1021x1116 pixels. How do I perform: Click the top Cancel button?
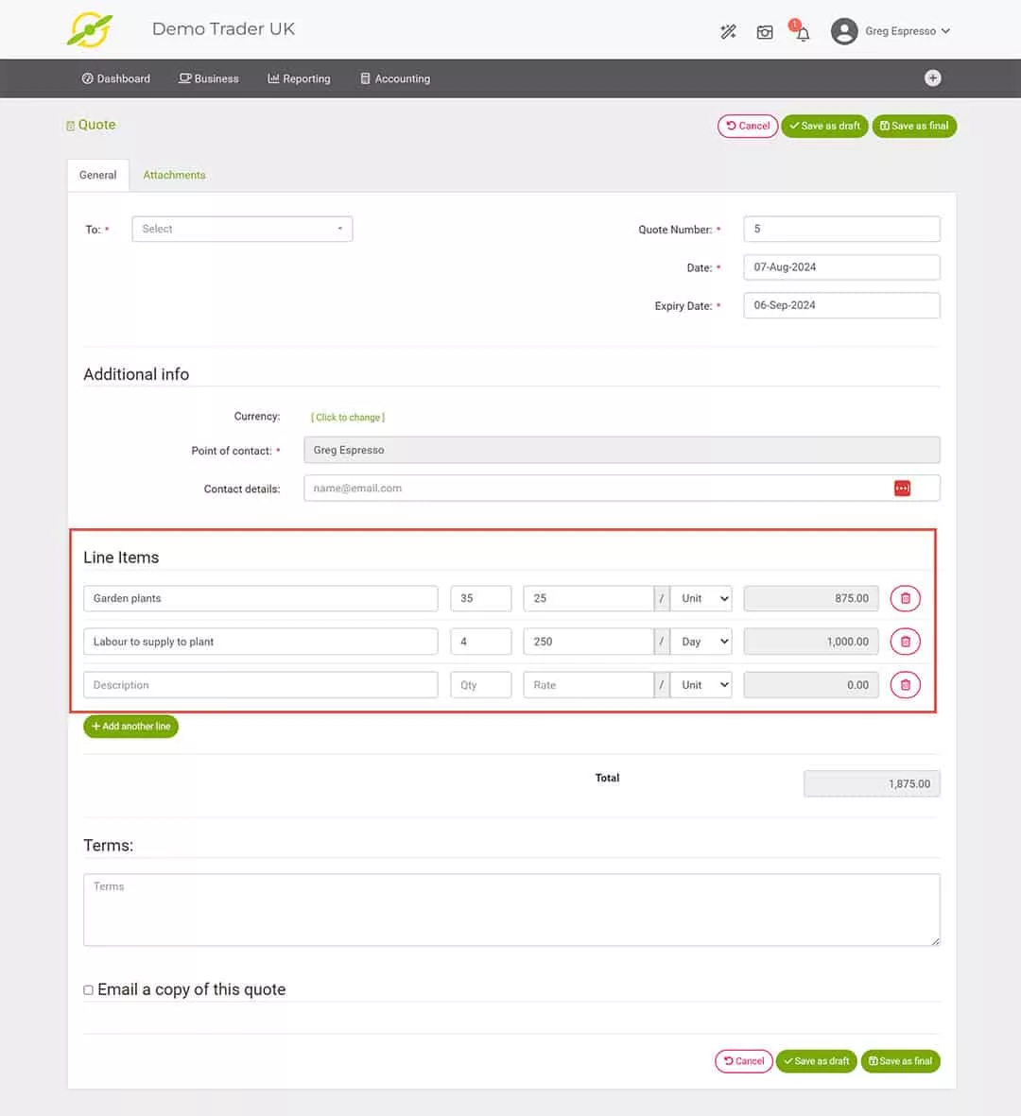[x=748, y=126]
